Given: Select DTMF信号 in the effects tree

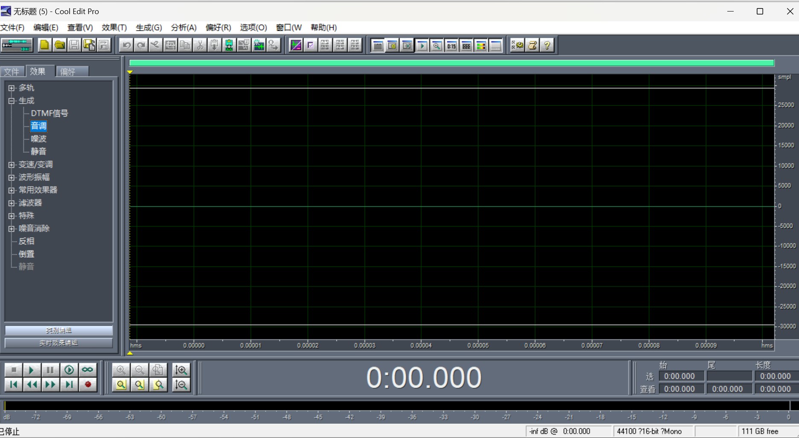Looking at the screenshot, I should coord(50,113).
